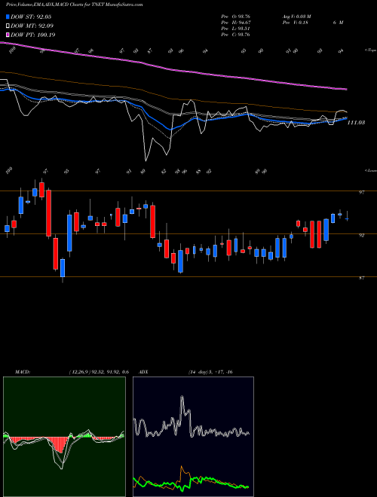Click the 'Pre H: 94.67' high value
377x497 pixels.
click(x=235, y=23)
